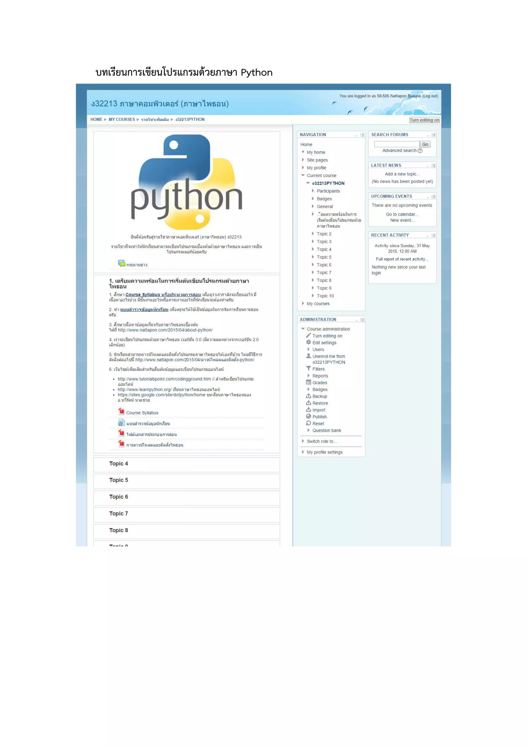Click PDF icon for การดาวน์โหลดและติดตั้งไพธอน

(x=121, y=444)
